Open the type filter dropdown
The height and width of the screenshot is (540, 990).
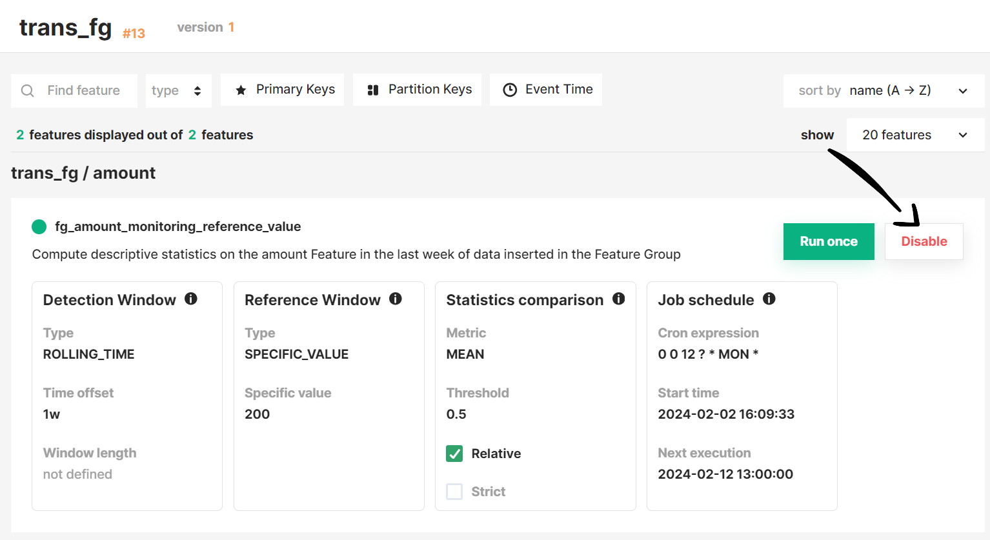coord(178,90)
